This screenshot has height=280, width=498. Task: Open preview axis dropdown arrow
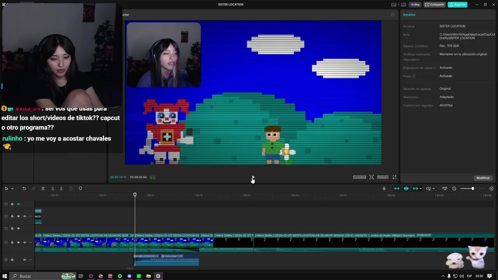[x=433, y=189]
